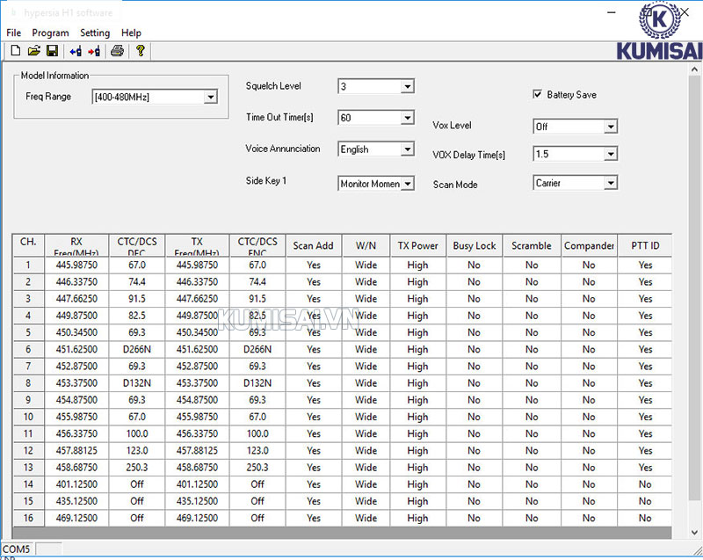Click the Help question mark icon
This screenshot has height=560, width=703.
(140, 51)
